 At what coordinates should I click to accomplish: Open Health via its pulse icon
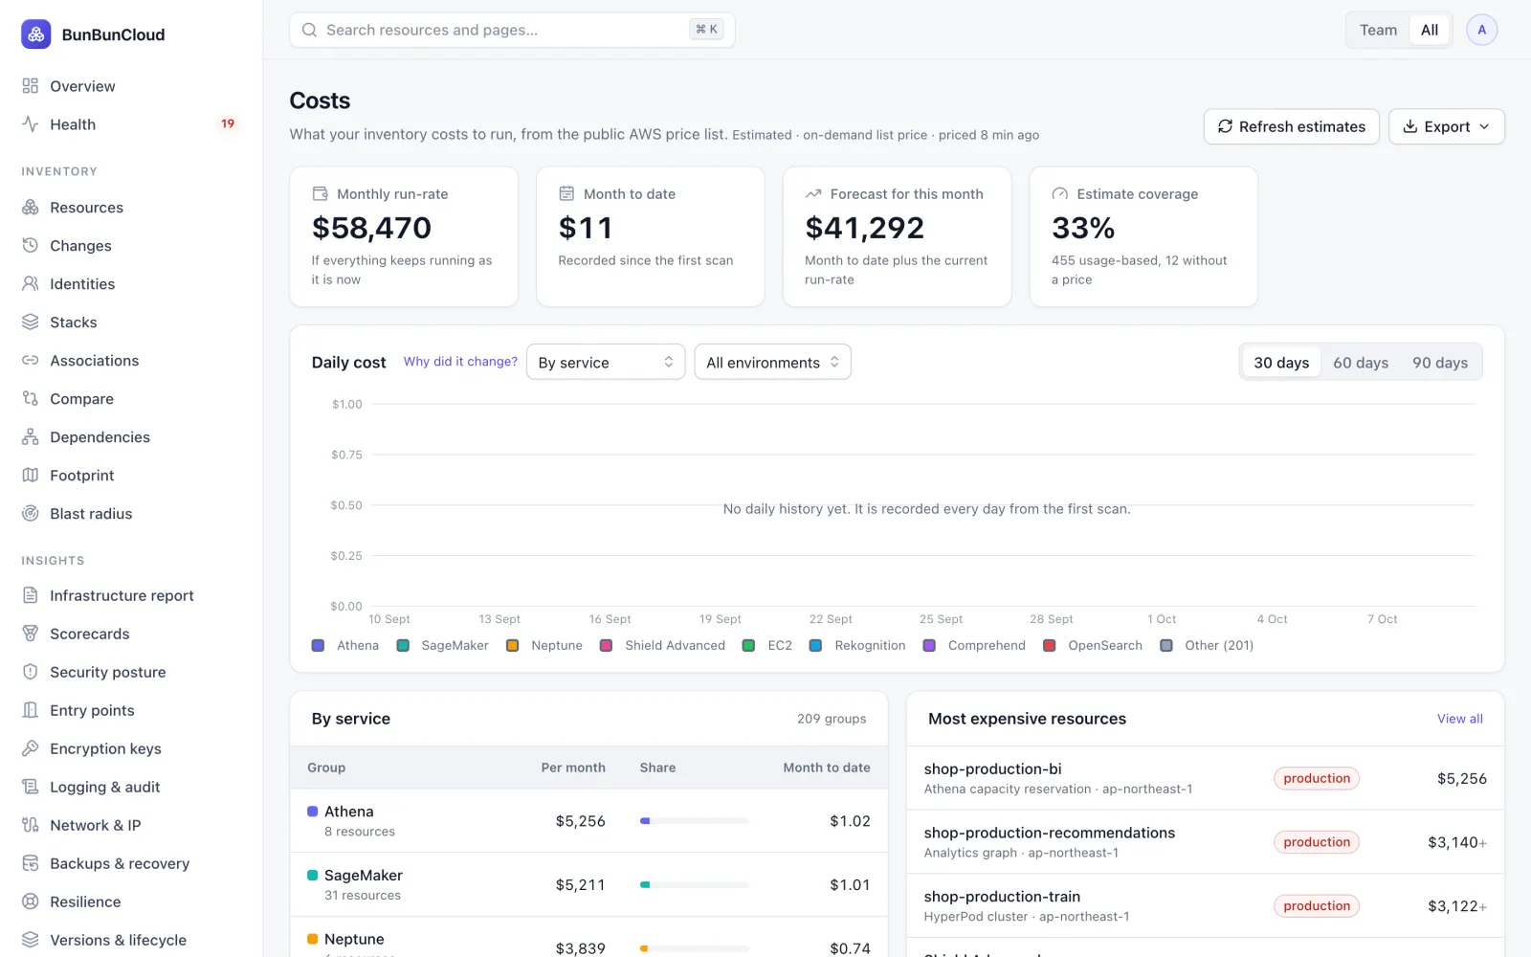31,124
